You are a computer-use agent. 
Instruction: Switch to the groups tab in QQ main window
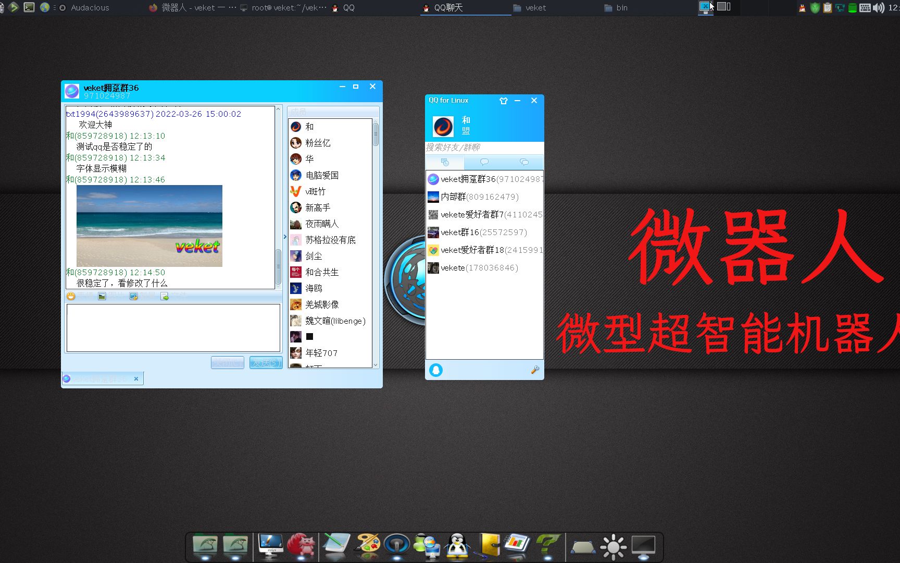[x=445, y=162]
